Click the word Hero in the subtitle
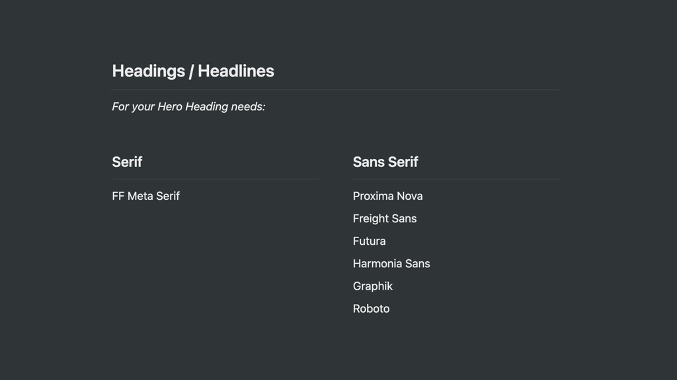The image size is (677, 380). 170,106
